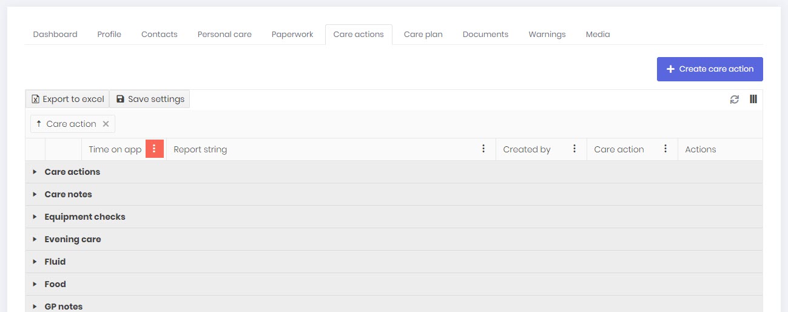The width and height of the screenshot is (788, 312).
Task: Expand the Care actions group
Action: coord(35,172)
